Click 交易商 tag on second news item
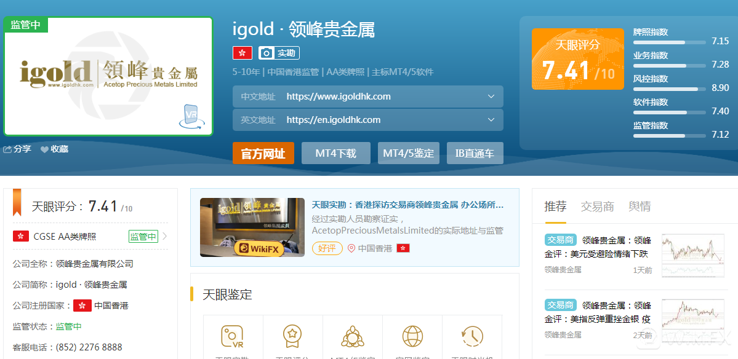This screenshot has height=359, width=738. pos(561,304)
